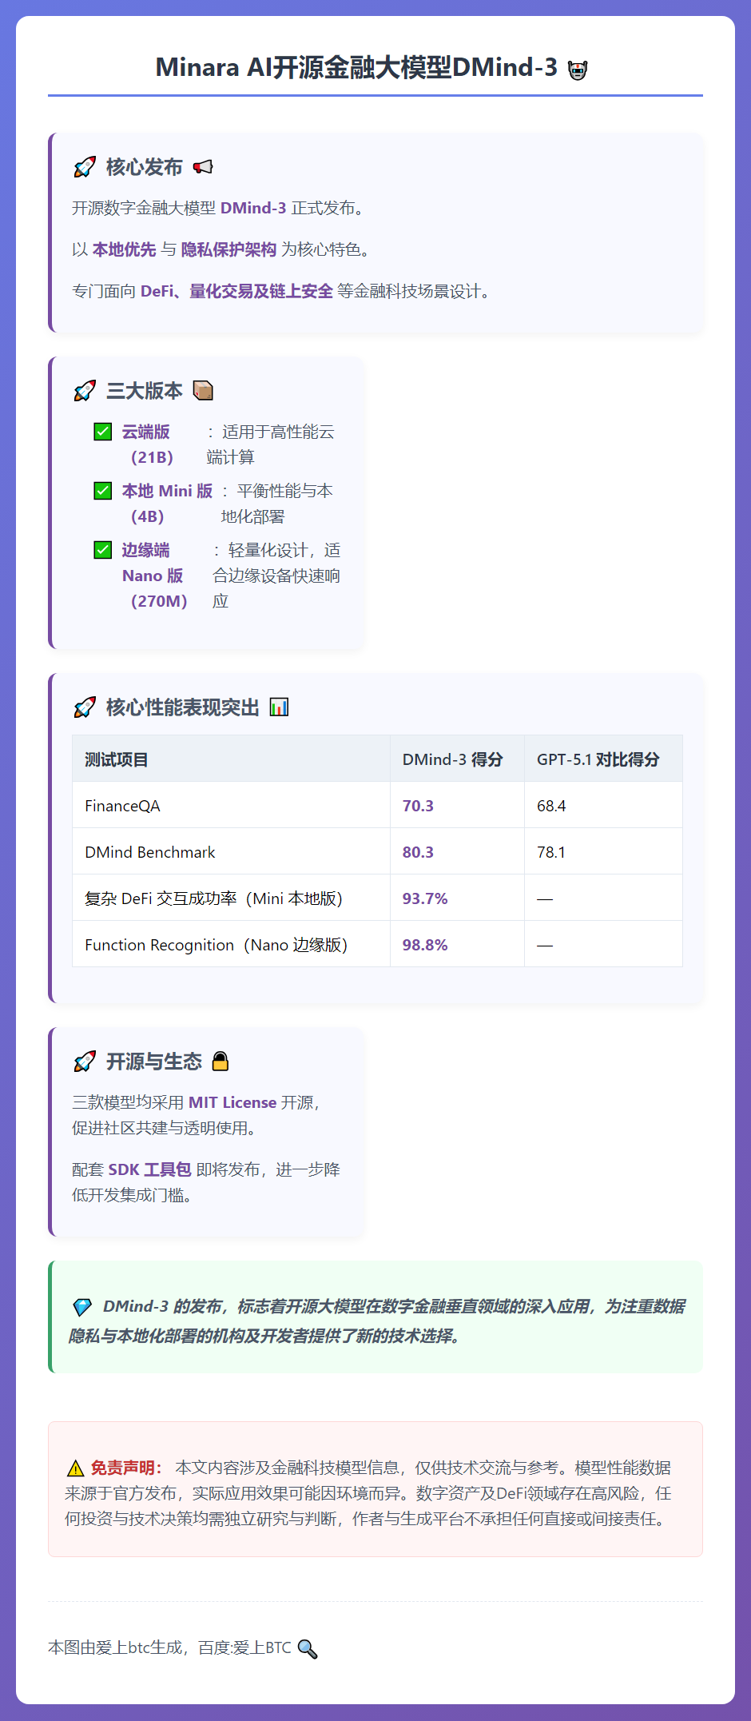The width and height of the screenshot is (751, 1721).
Task: Click the bold MIT License text
Action: pyautogui.click(x=232, y=1102)
